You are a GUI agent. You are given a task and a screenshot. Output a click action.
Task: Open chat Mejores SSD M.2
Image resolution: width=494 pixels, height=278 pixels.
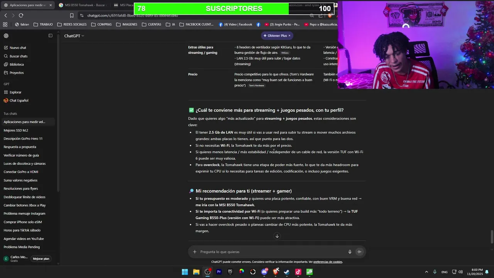[16, 130]
